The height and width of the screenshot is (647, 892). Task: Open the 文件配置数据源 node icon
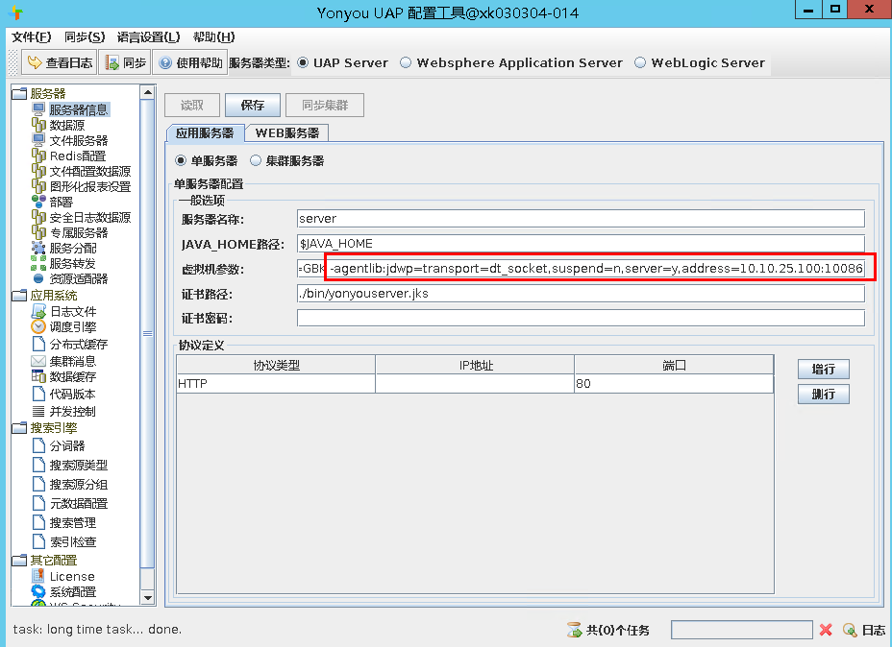38,171
